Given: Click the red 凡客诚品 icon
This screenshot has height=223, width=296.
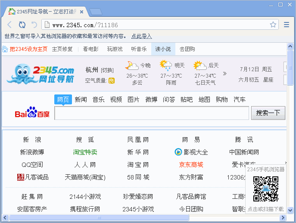Looking at the screenshot, I should [x=21, y=177].
